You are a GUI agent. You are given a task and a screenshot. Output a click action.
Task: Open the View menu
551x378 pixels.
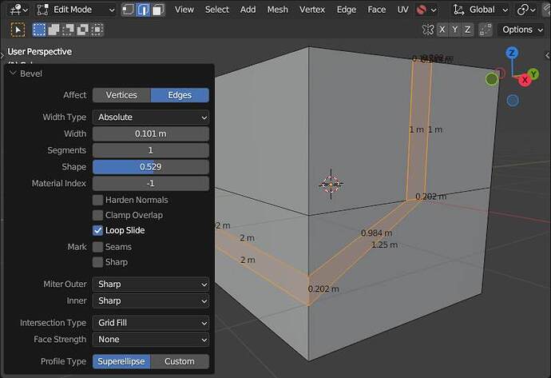[184, 10]
